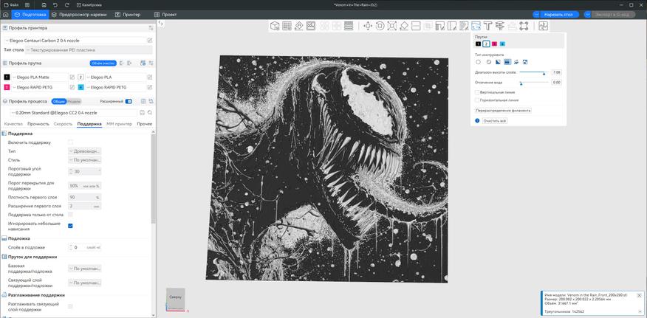Click search icon next to process profile

(x=150, y=113)
